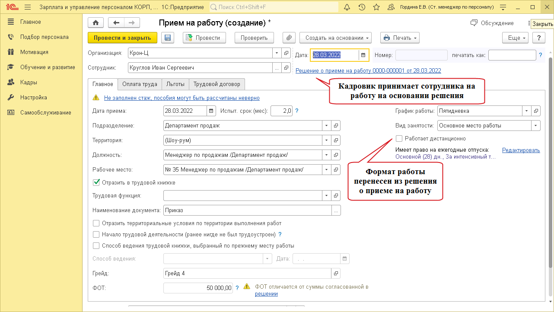Open Подразделение record with its open icon
The width and height of the screenshot is (554, 312).
click(336, 126)
